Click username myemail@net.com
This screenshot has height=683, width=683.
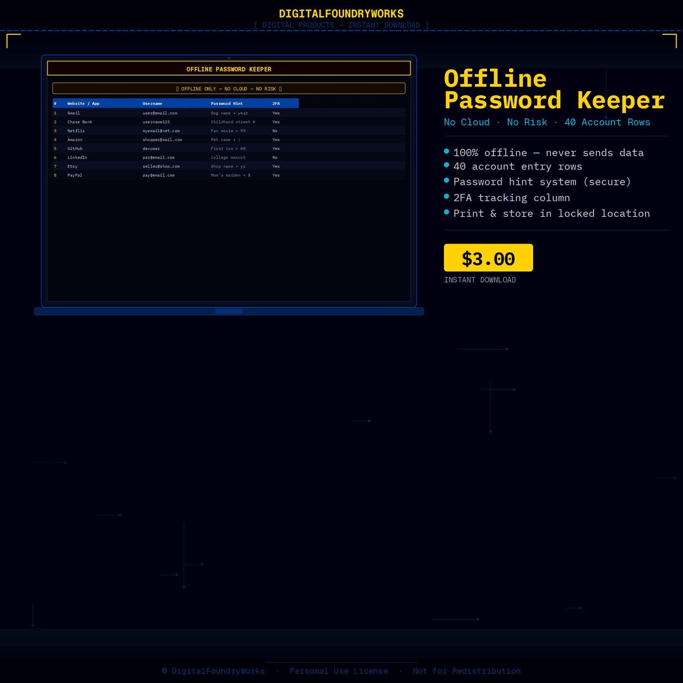point(161,131)
